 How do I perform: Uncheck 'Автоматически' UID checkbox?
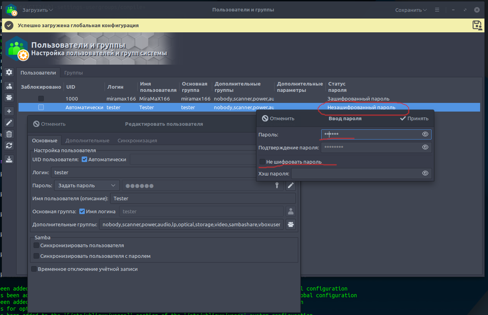click(84, 159)
